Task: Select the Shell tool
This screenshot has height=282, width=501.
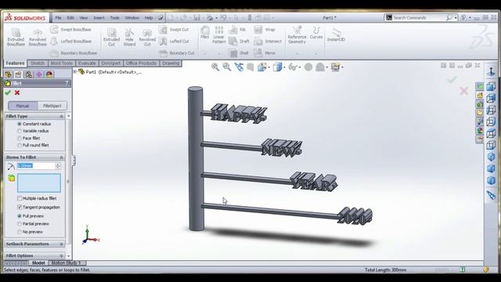Action: 239,53
